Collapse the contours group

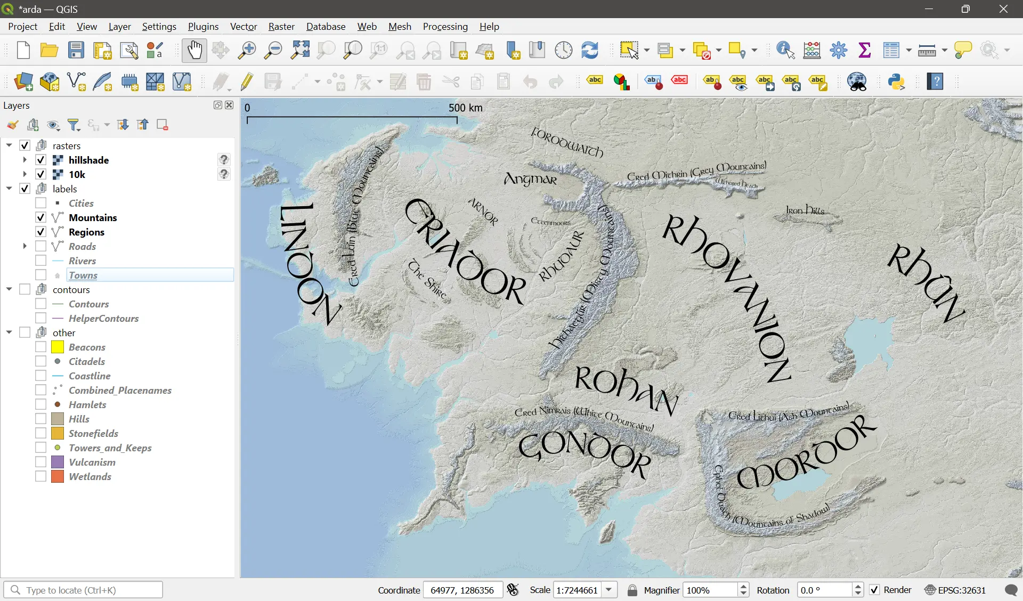tap(9, 289)
